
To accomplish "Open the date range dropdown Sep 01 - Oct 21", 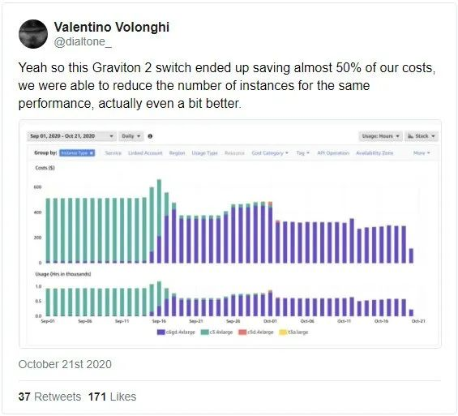I will click(72, 136).
